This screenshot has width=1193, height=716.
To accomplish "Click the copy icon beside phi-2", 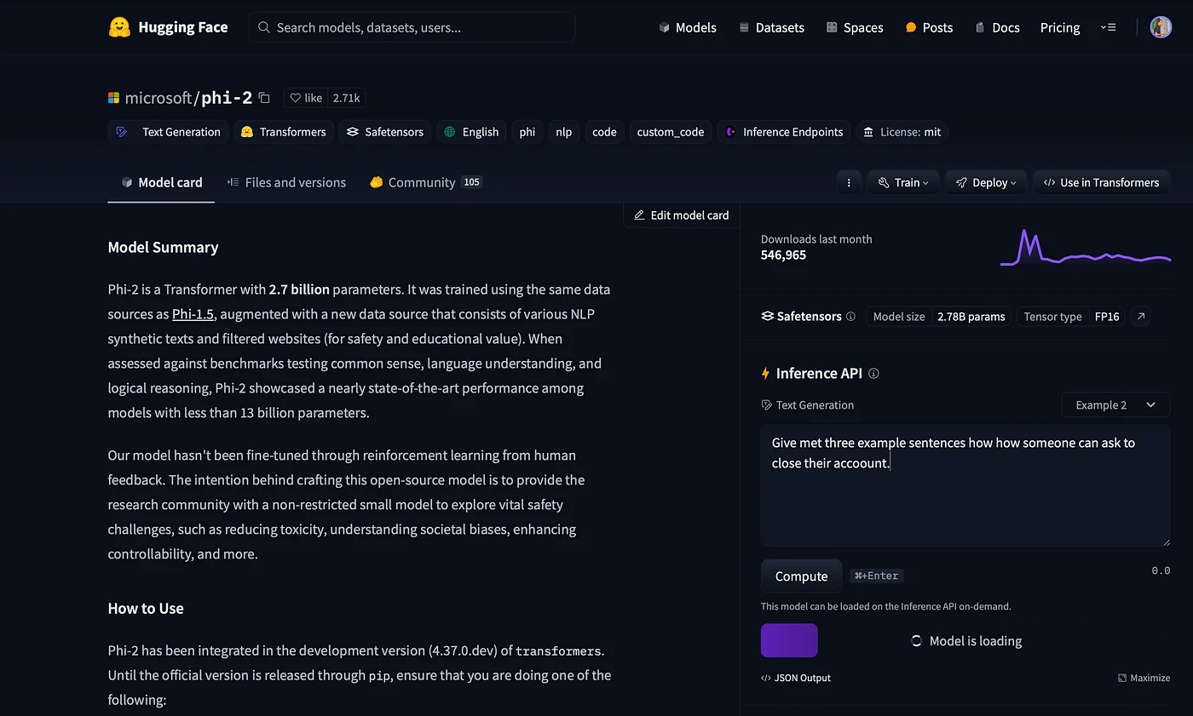I will point(264,97).
